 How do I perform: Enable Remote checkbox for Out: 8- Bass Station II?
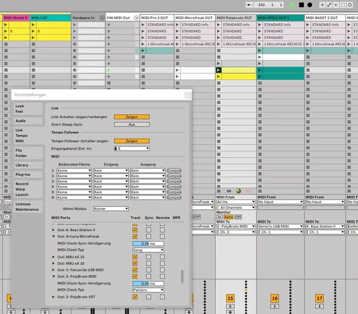coord(162,230)
